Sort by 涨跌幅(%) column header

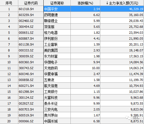(x=85, y=3)
